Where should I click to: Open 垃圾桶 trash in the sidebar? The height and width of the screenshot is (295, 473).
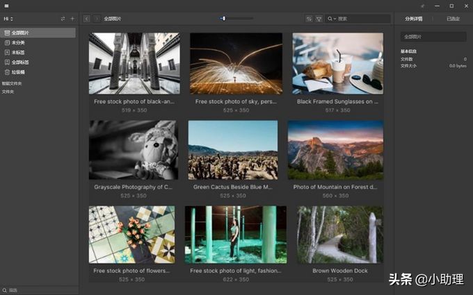point(18,71)
